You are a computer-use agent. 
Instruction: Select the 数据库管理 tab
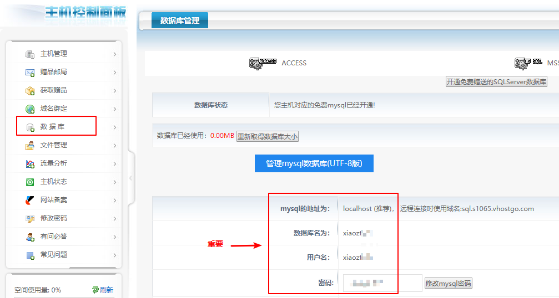click(179, 20)
